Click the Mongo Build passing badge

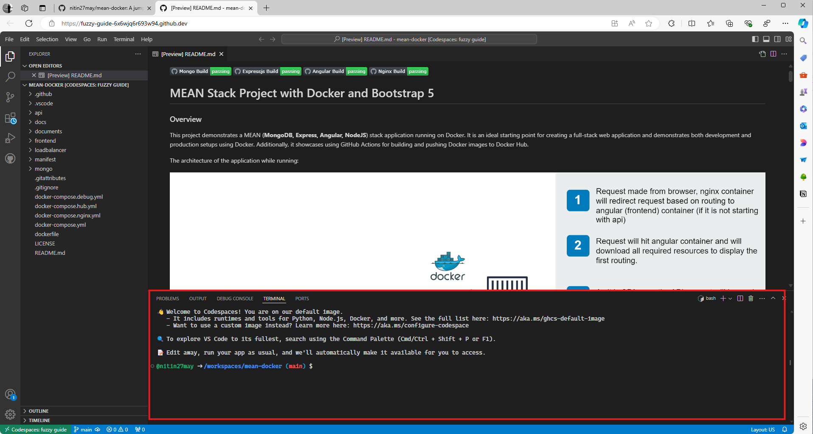[201, 71]
